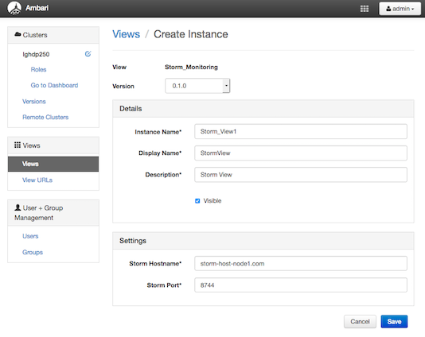
Task: Click the edit icon next to lghdp250
Action: (x=88, y=54)
